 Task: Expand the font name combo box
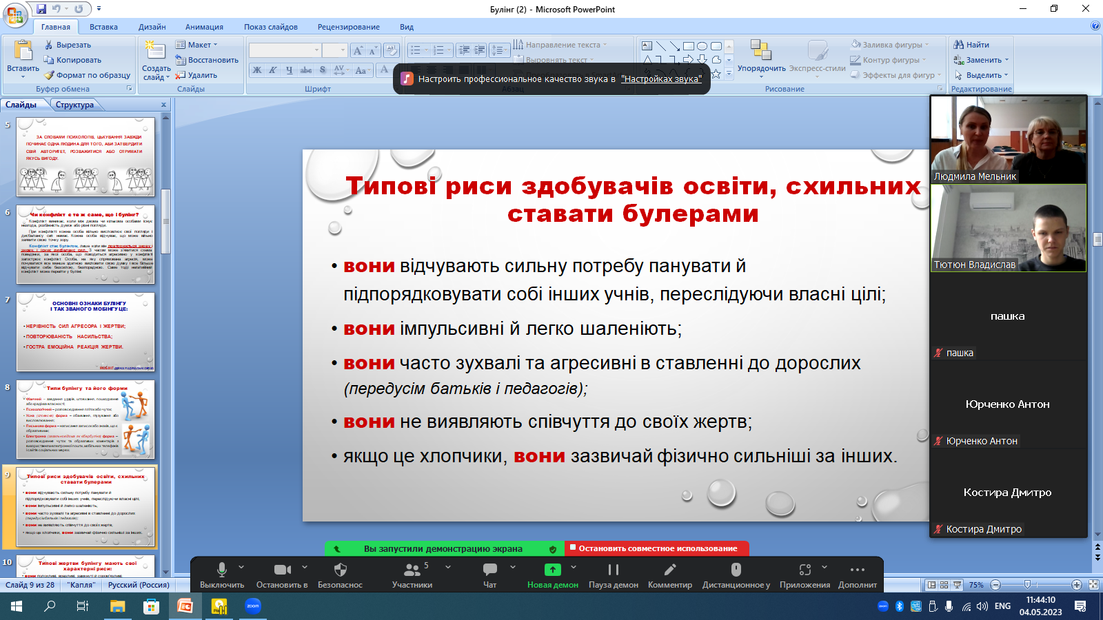(316, 50)
